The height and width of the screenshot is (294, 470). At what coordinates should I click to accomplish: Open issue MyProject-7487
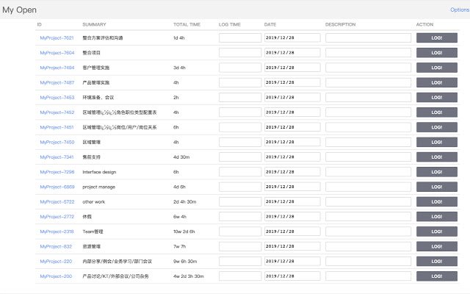click(x=57, y=82)
